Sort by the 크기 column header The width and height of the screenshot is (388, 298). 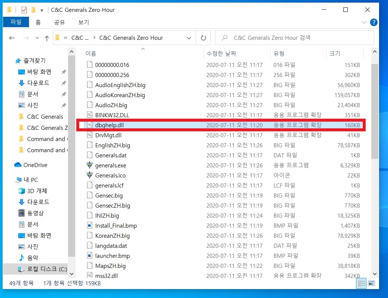click(334, 53)
